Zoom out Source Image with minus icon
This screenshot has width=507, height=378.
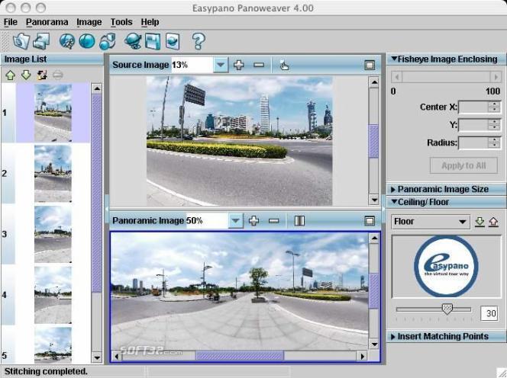(259, 65)
